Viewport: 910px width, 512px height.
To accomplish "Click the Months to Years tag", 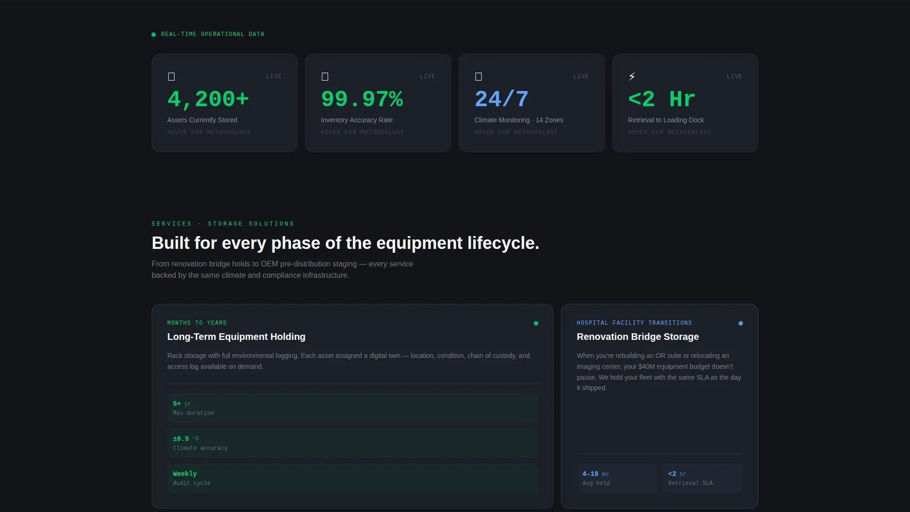I will click(x=197, y=323).
